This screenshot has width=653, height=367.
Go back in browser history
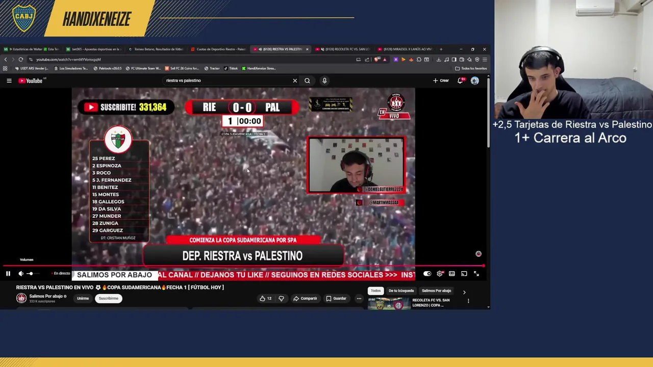(5, 59)
